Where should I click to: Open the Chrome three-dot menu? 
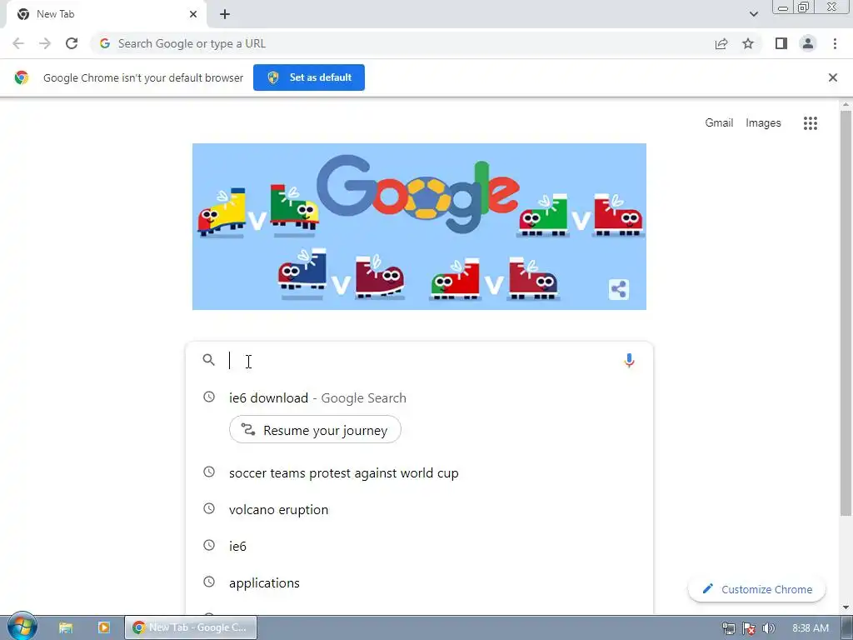[835, 43]
